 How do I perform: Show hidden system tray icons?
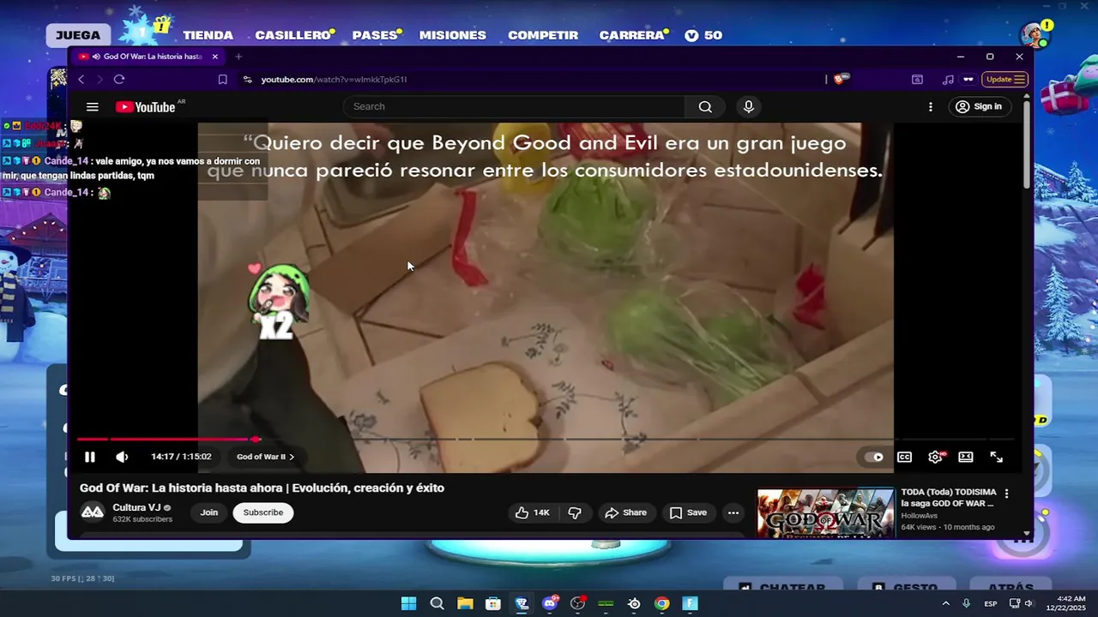tap(946, 603)
